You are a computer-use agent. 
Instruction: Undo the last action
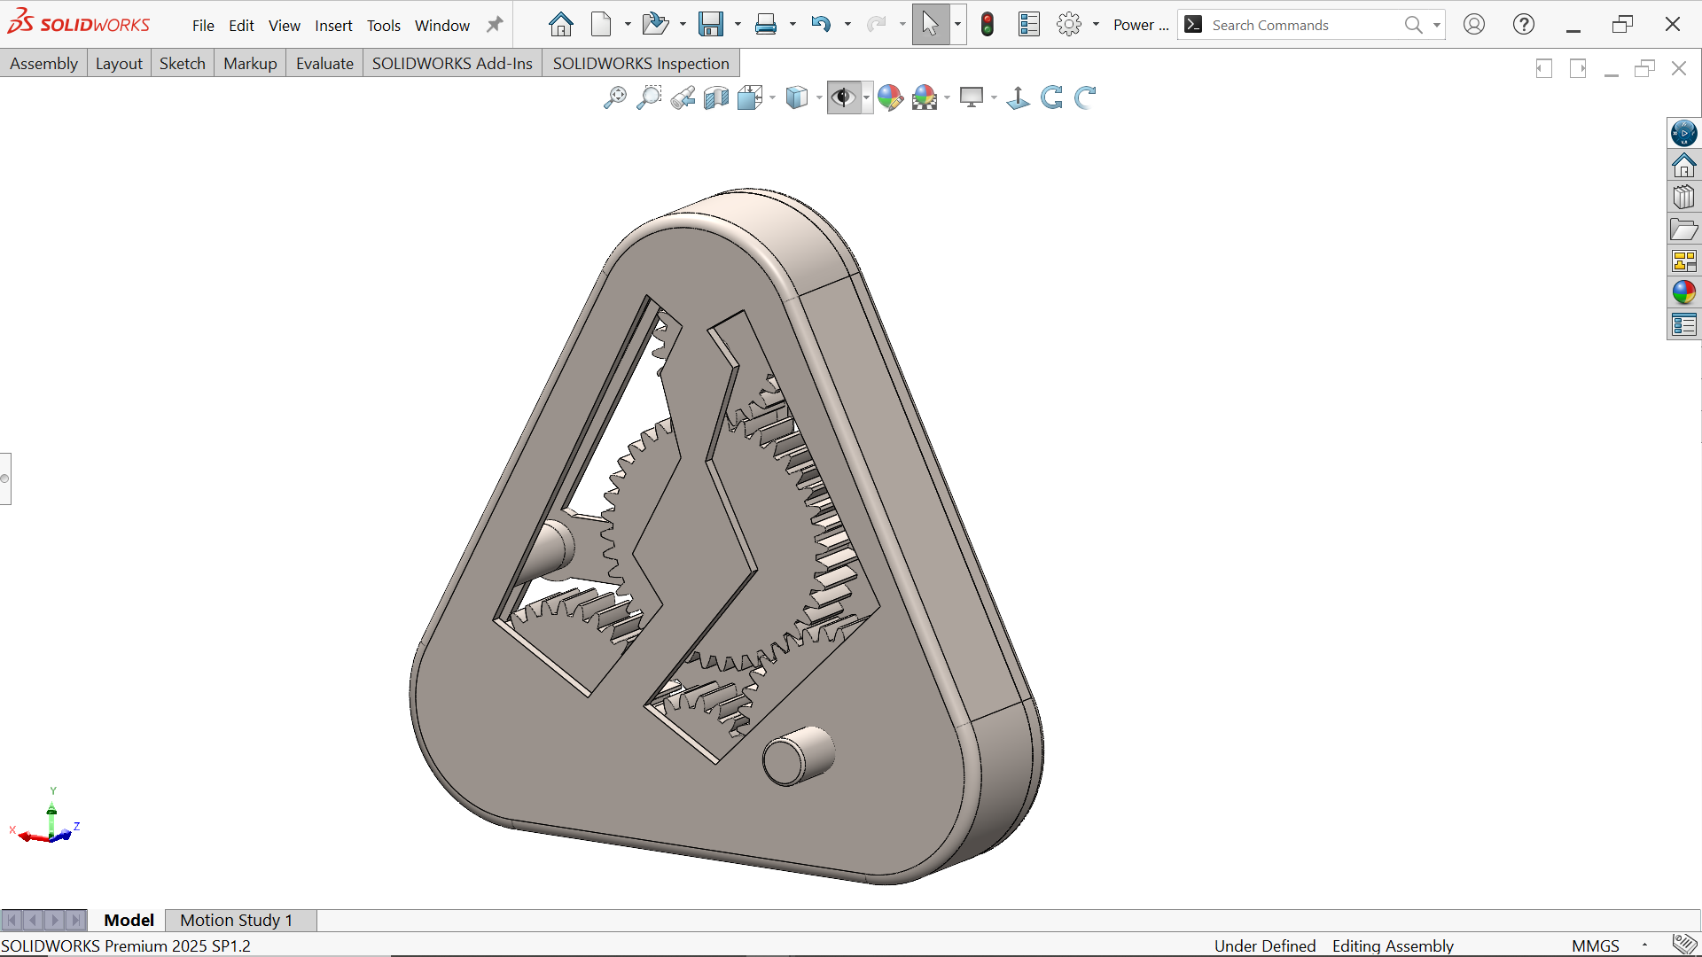[x=821, y=25]
